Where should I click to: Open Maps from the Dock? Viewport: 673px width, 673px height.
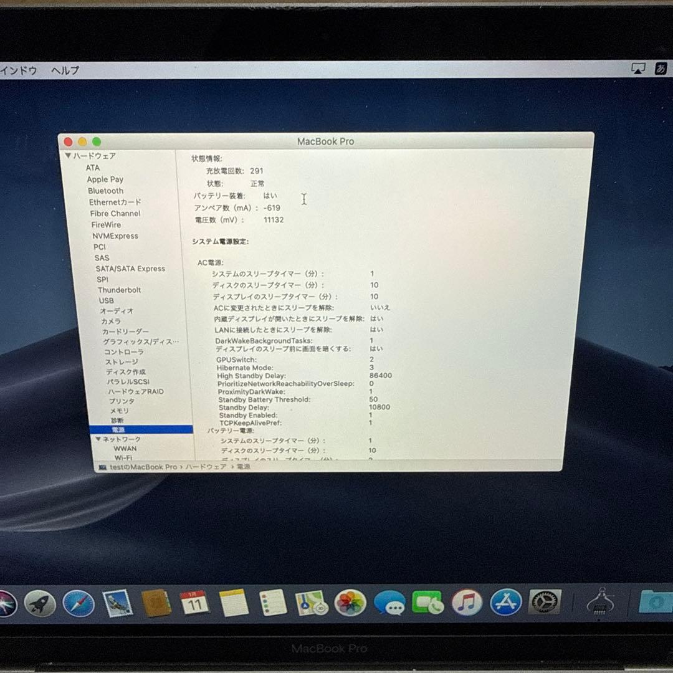pos(311,603)
